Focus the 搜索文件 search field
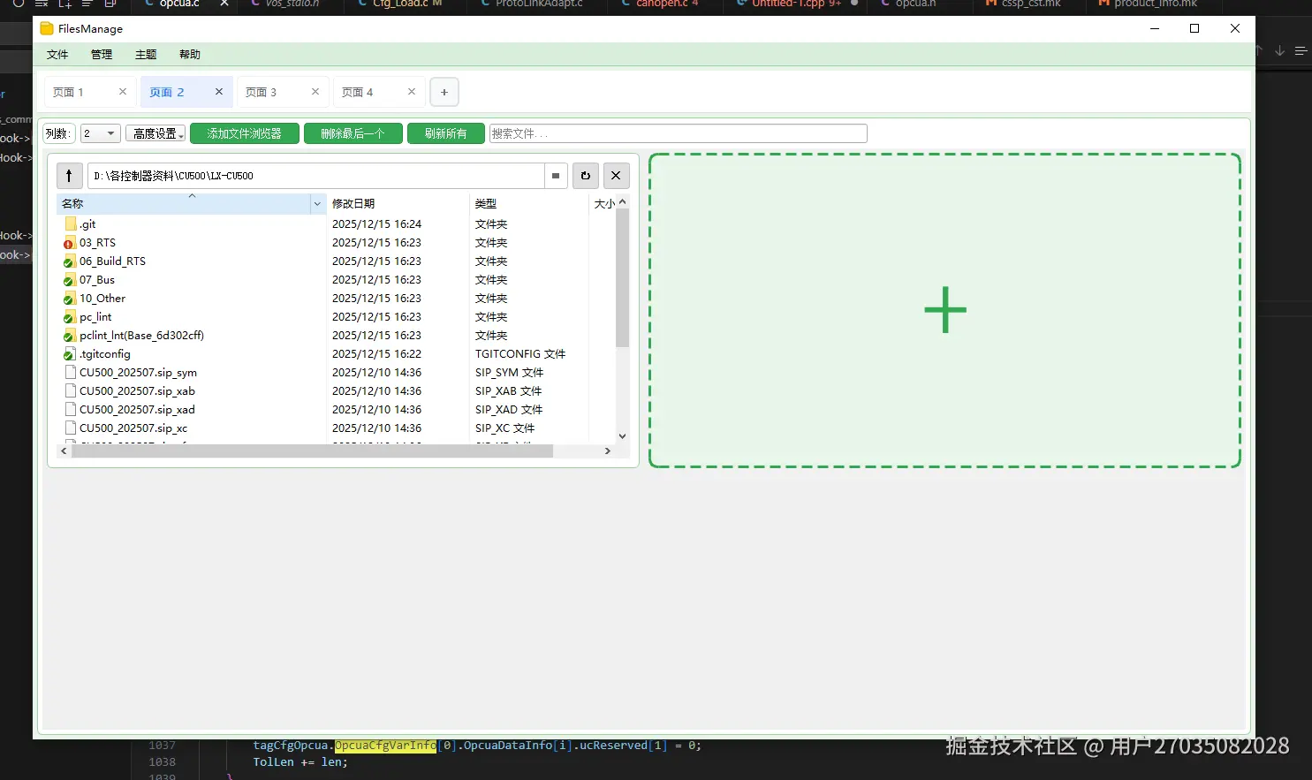The image size is (1312, 780). 679,133
